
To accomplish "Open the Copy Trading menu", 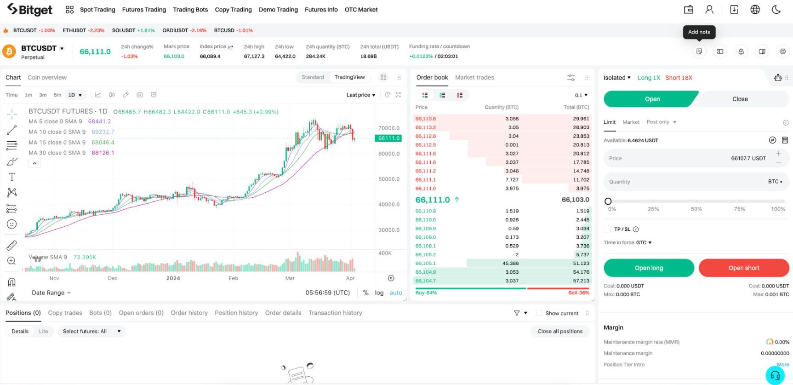I will point(233,10).
